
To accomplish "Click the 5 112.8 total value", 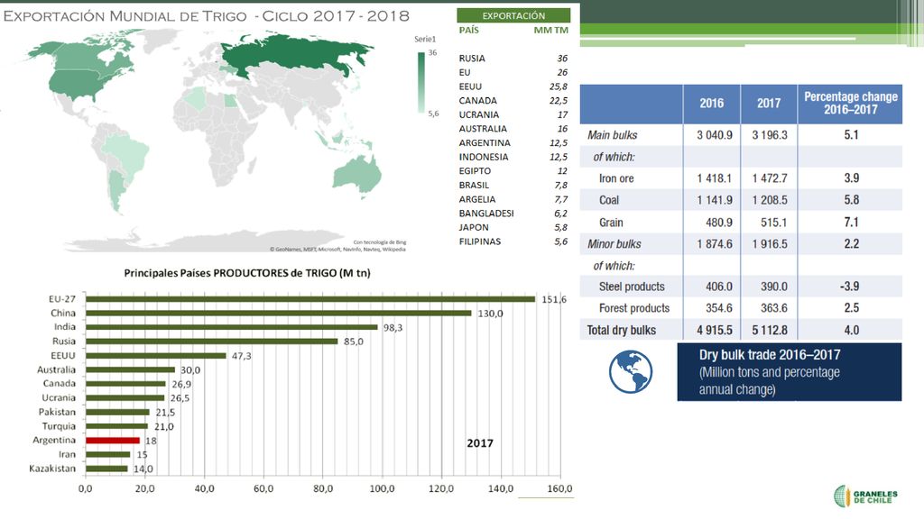I will pos(770,330).
